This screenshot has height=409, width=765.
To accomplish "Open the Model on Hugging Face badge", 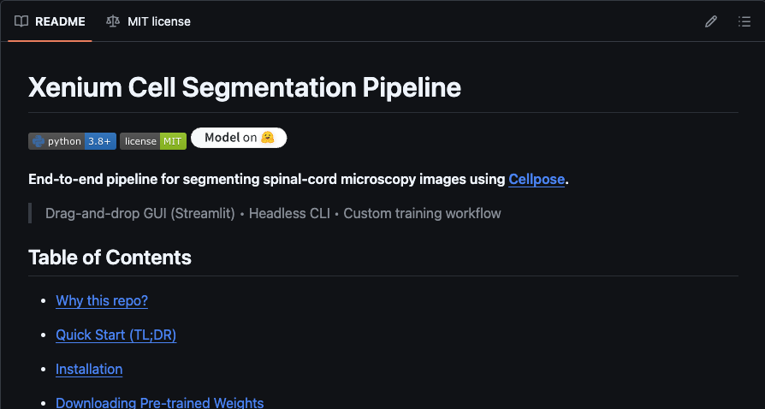I will click(x=239, y=138).
